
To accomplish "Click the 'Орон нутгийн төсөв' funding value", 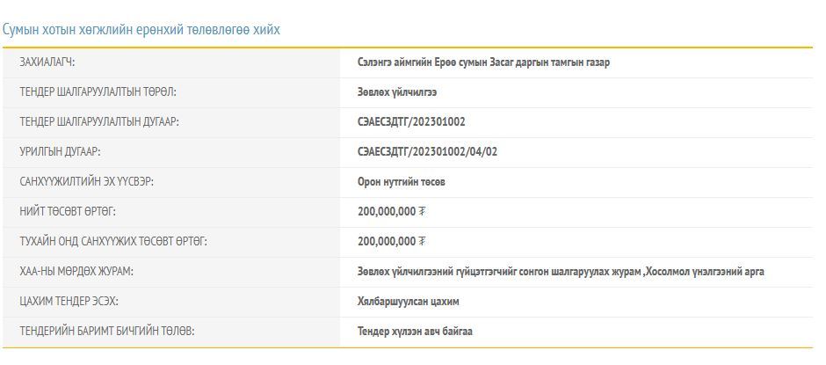I will point(402,182).
